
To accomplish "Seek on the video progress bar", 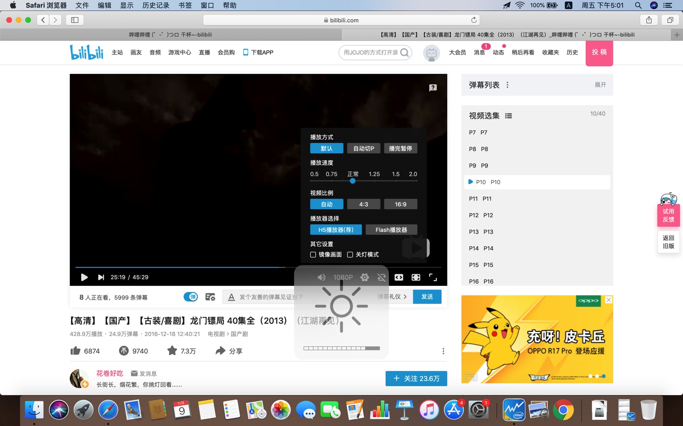I will tap(258, 267).
